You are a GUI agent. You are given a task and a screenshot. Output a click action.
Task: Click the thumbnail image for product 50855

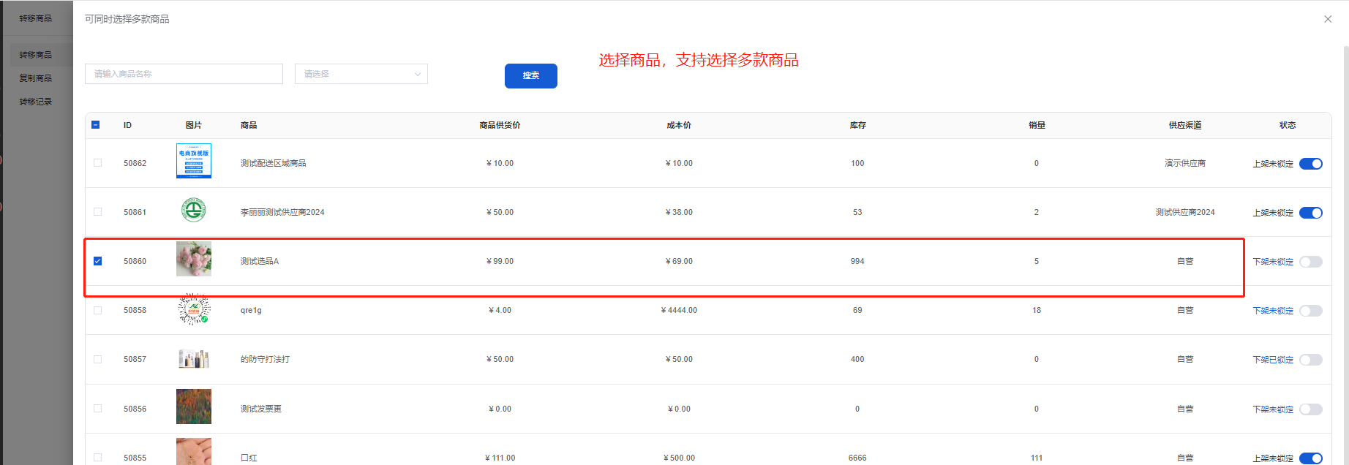coord(194,452)
